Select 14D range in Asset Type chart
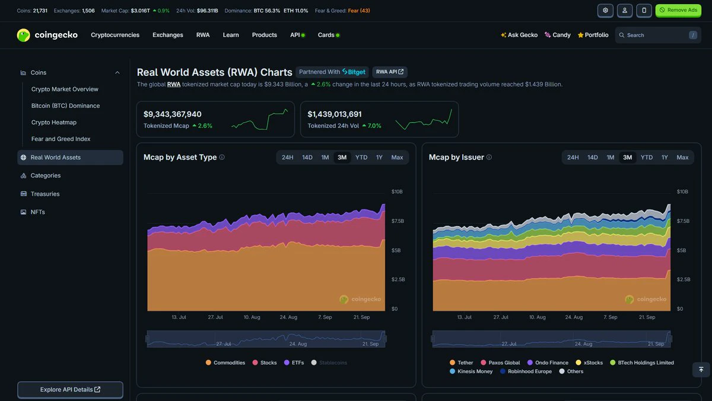This screenshot has width=712, height=401. tap(307, 157)
